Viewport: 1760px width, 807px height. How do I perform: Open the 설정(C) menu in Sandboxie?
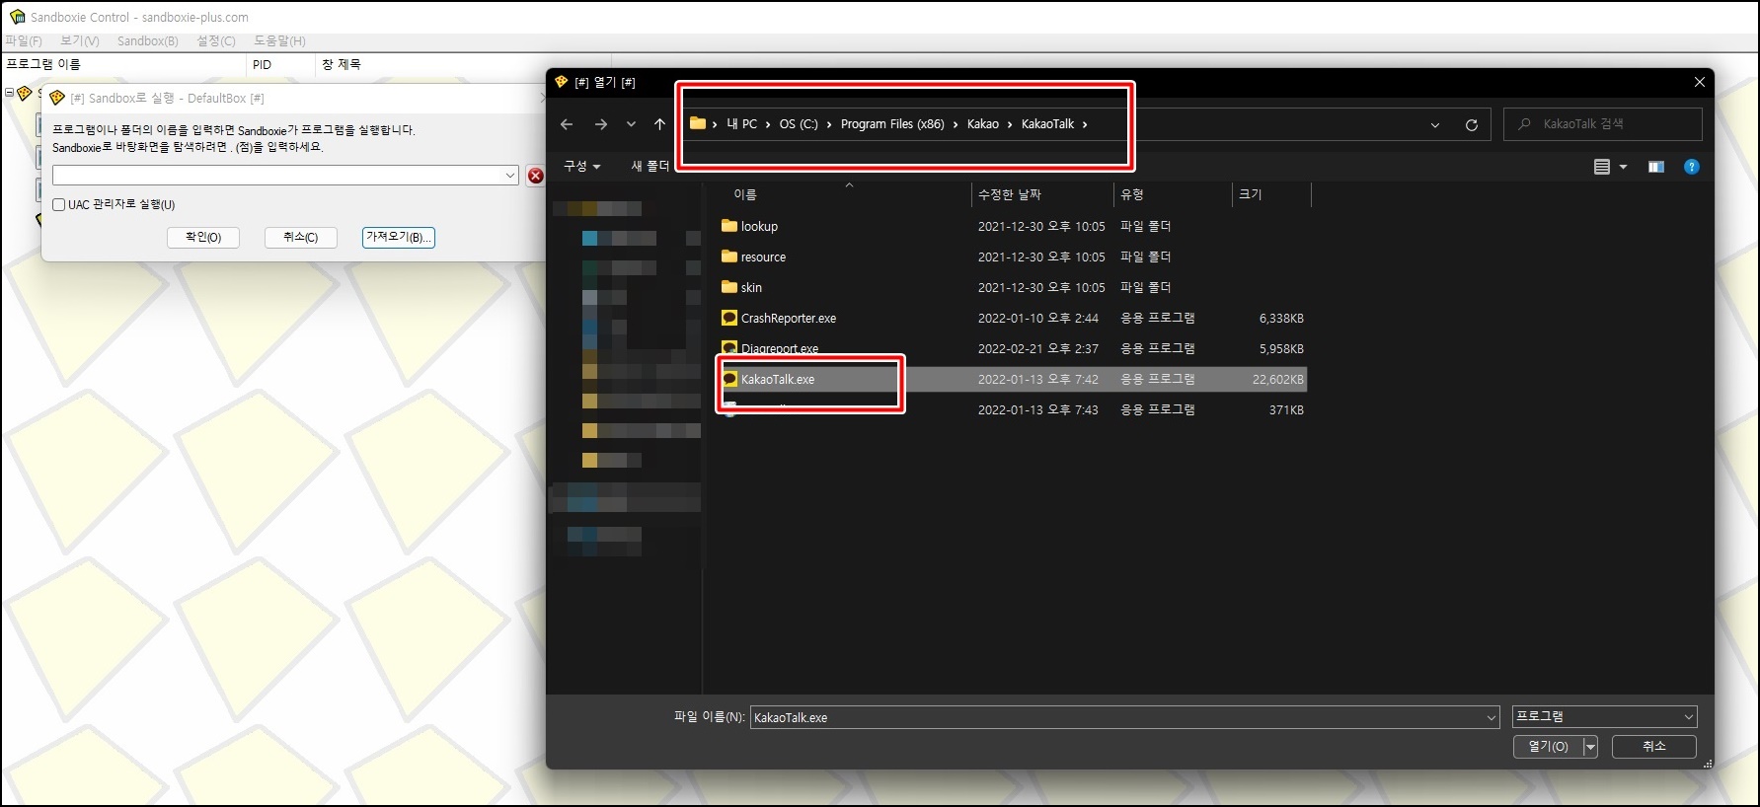point(215,40)
